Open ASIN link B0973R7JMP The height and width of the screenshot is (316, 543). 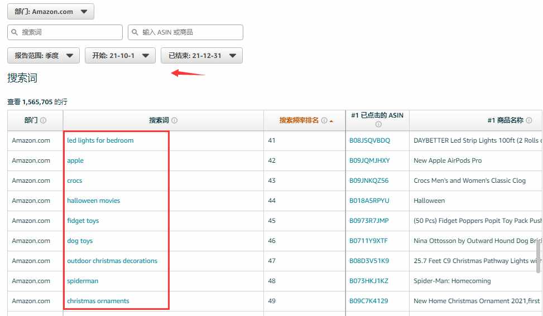point(369,221)
